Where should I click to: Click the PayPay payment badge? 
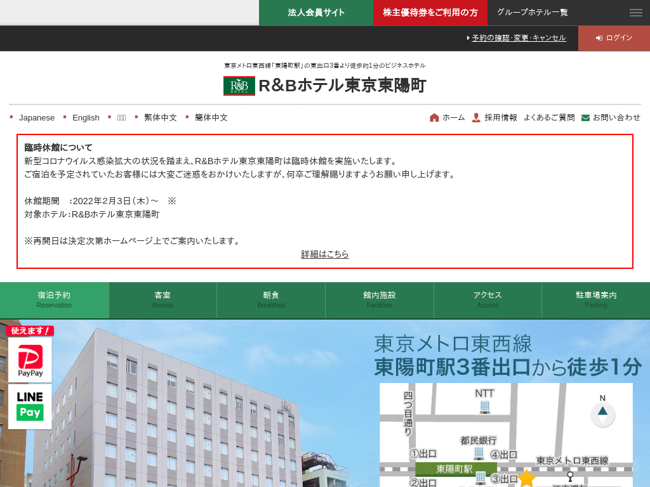30,360
